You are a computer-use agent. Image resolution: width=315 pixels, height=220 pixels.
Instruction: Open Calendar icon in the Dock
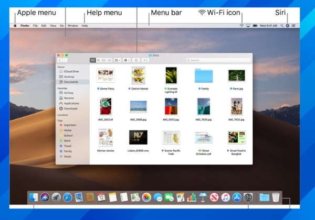(x=101, y=197)
